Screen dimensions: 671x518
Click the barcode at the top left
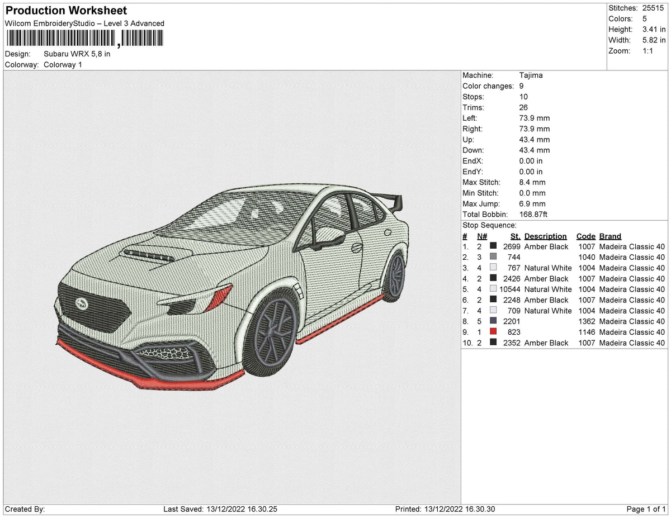pyautogui.click(x=84, y=38)
